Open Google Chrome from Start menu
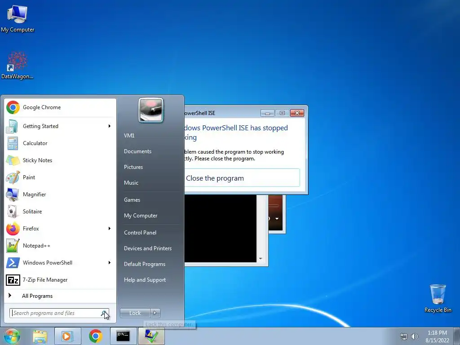The width and height of the screenshot is (460, 345). (60, 107)
